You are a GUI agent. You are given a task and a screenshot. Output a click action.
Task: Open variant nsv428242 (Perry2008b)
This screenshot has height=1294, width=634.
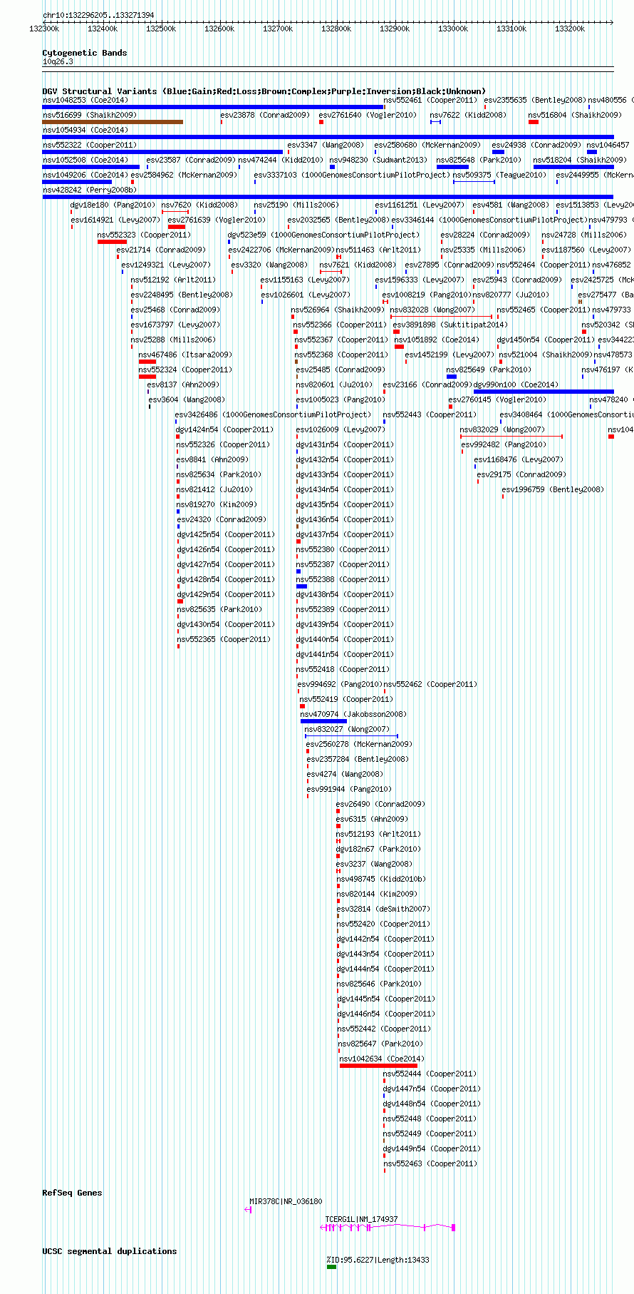[x=90, y=190]
